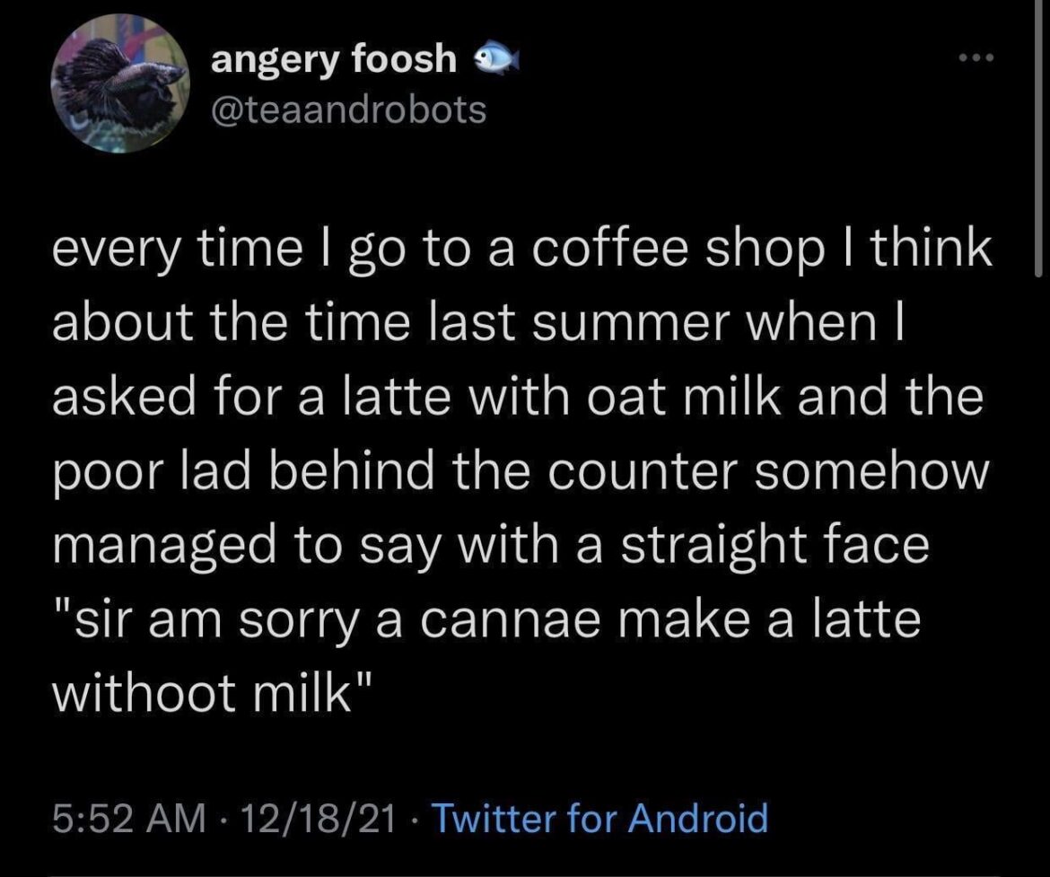Click the fish emoji beside the username
This screenshot has width=1050, height=877.
(499, 58)
